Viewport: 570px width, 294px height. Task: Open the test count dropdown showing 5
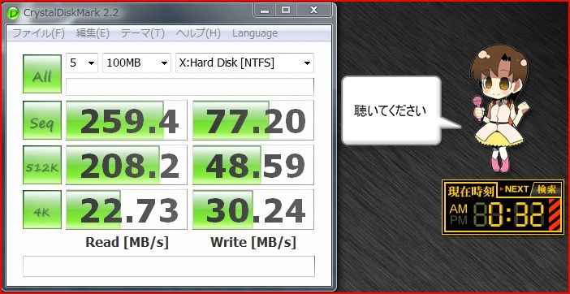coord(82,63)
